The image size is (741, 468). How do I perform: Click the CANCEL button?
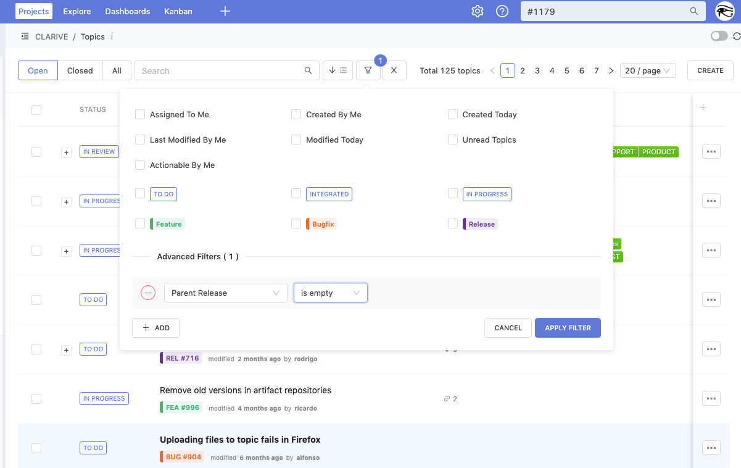[x=508, y=328]
